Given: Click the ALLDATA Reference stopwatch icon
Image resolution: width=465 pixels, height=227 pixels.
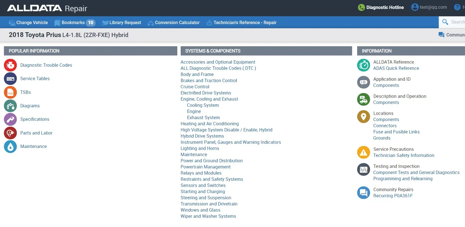Looking at the screenshot, I should click(x=364, y=65).
